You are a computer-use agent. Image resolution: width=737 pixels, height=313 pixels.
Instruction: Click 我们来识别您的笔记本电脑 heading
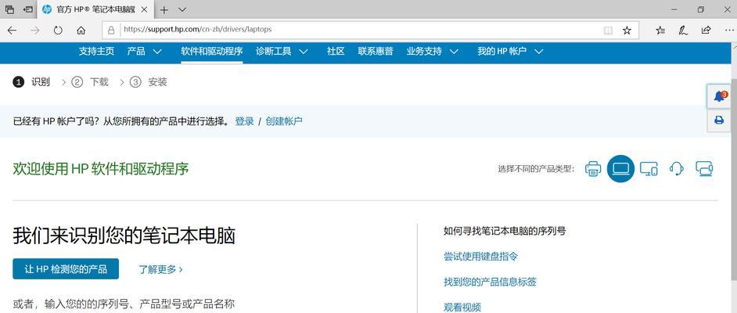pyautogui.click(x=124, y=236)
